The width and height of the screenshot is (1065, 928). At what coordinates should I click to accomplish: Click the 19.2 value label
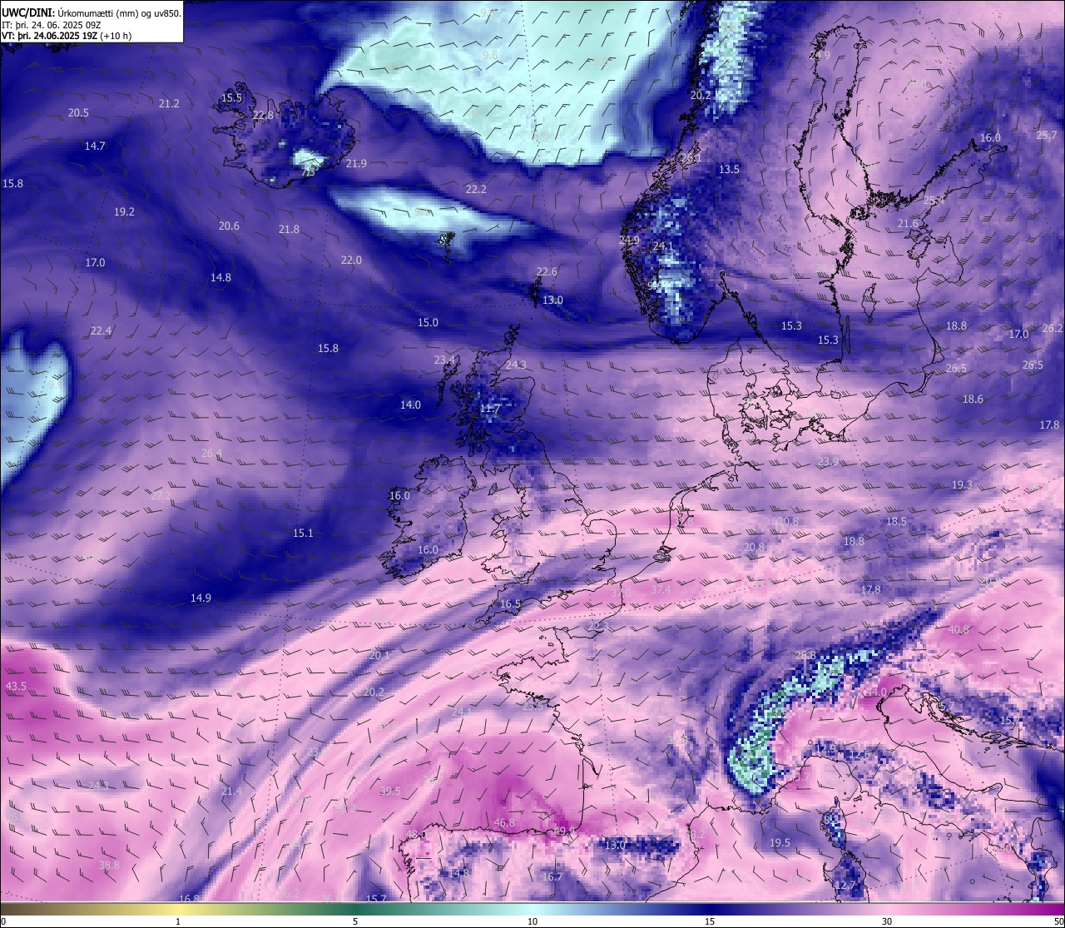124,212
